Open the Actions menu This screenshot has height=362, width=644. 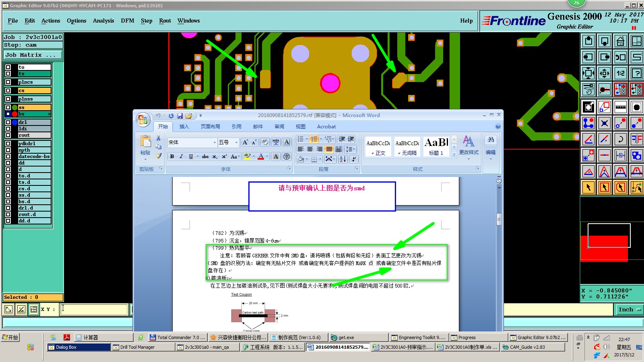tap(51, 21)
